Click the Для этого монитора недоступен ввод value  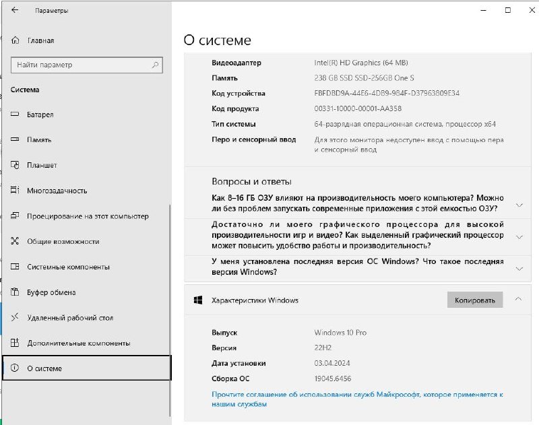click(409, 145)
